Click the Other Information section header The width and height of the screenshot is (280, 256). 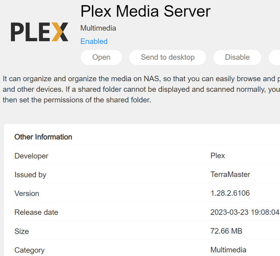pos(43,137)
